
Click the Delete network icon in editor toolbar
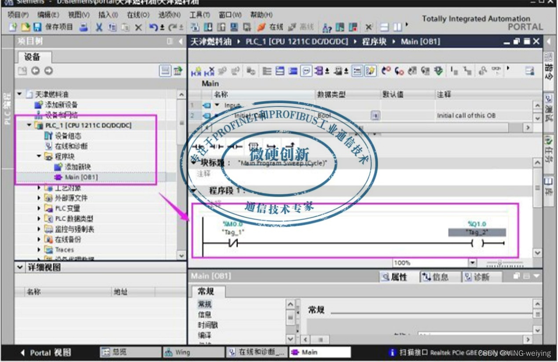coord(210,71)
